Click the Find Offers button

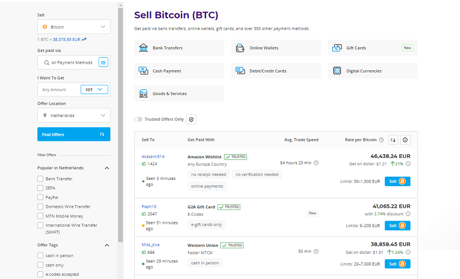click(x=74, y=134)
